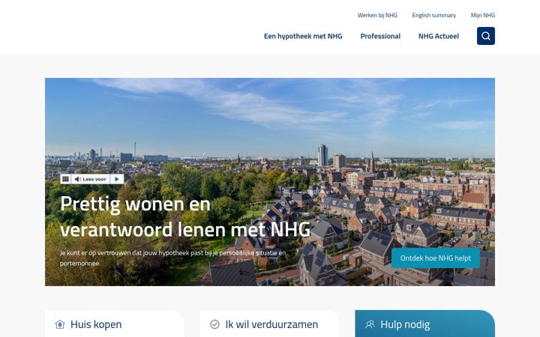Play the Lees voor audio
This screenshot has width=540, height=337.
click(x=117, y=179)
